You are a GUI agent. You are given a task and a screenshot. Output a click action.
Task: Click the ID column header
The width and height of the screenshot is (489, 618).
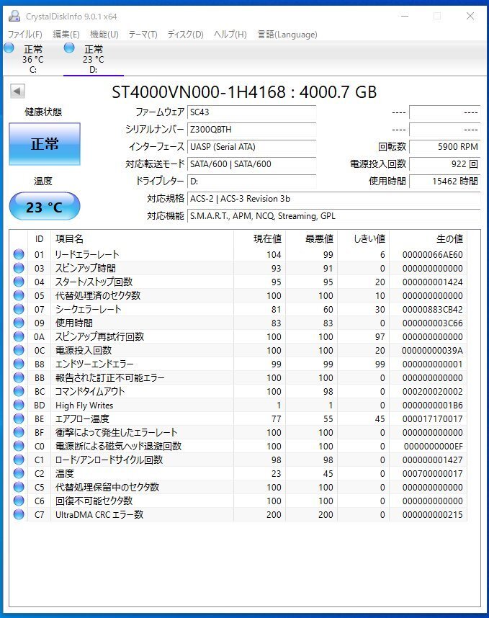pyautogui.click(x=40, y=239)
